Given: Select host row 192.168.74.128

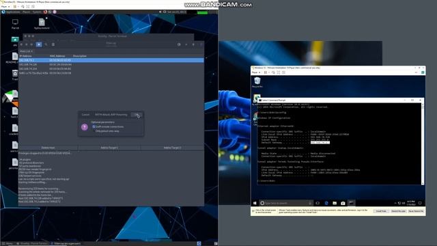Looking at the screenshot, I should pos(111,64).
